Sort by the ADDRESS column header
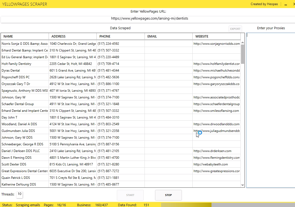Screen dimensions: 295x207 coord(73,36)
